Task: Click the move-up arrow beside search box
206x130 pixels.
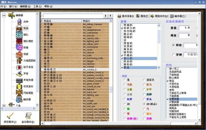Action: (110, 16)
